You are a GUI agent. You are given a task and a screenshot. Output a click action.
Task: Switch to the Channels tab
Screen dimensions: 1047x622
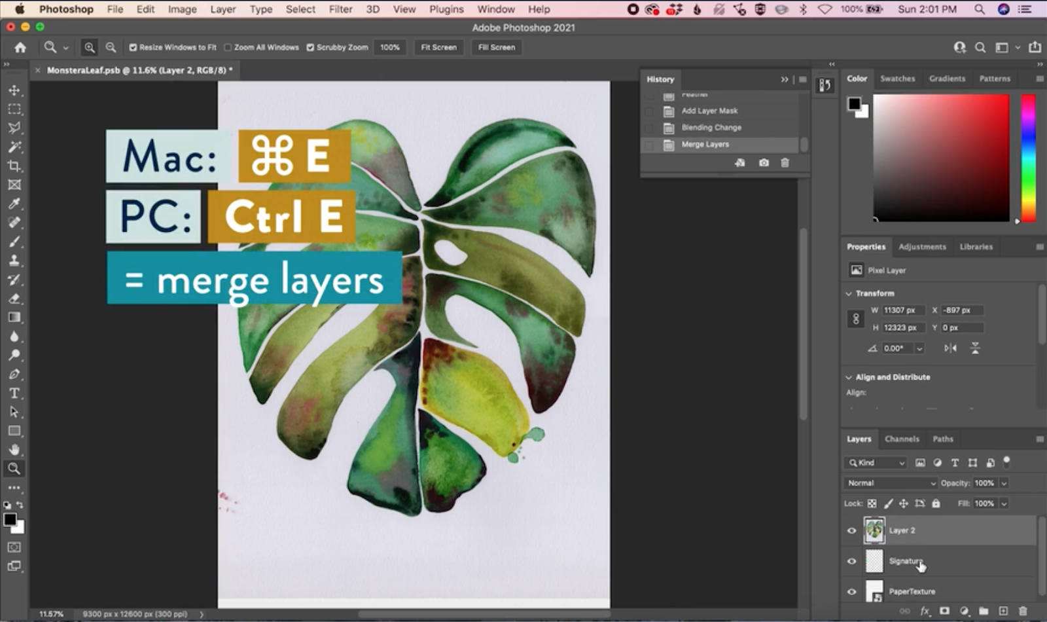tap(902, 439)
